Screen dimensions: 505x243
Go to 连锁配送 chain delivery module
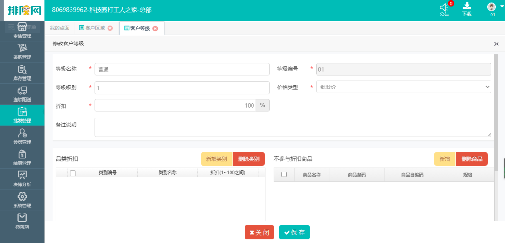point(22,90)
